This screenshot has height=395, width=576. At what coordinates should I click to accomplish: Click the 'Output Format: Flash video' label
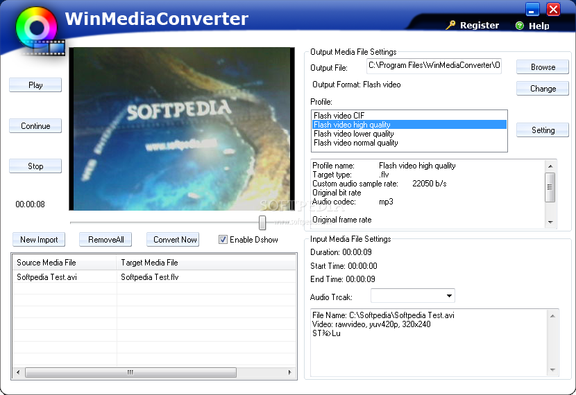pos(356,85)
